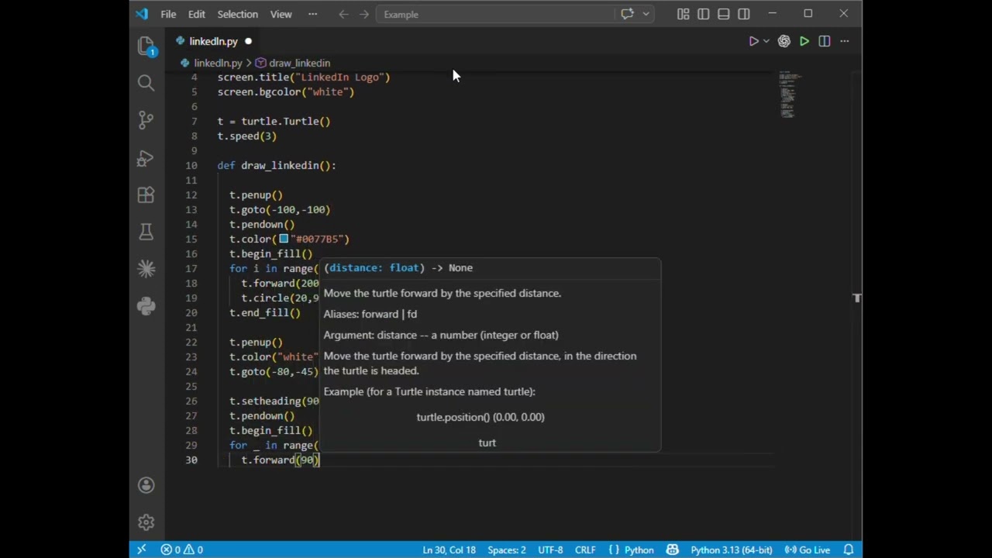Image resolution: width=992 pixels, height=558 pixels.
Task: Select the linkedIn.py editor tab
Action: (212, 41)
